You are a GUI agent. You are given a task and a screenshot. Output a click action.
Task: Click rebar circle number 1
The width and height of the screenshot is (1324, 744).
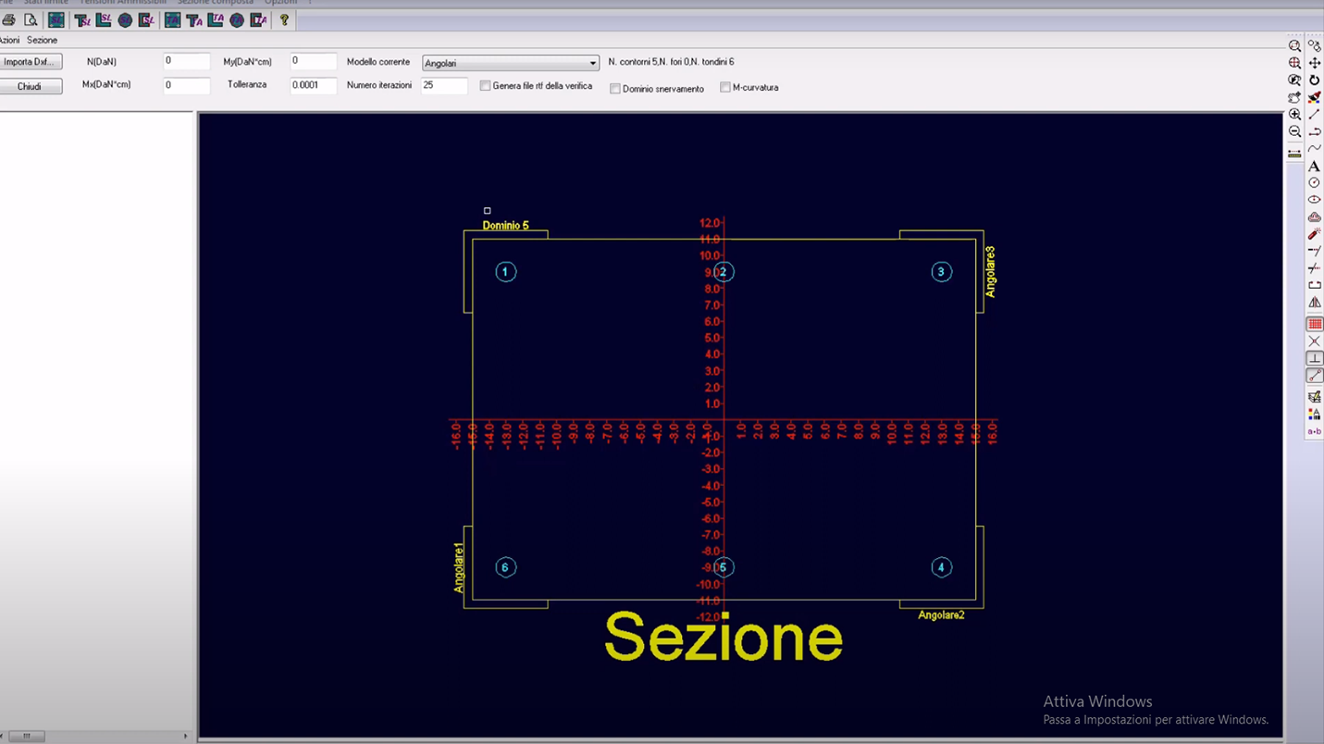[505, 272]
